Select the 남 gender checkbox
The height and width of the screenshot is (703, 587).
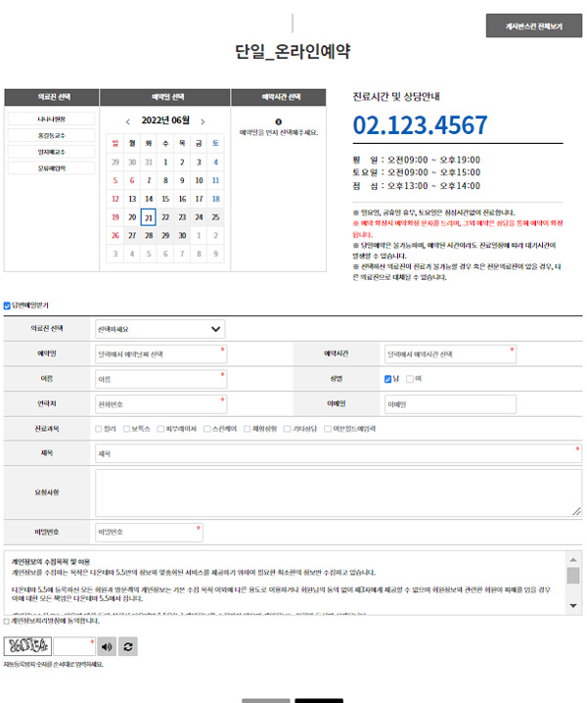pos(387,379)
